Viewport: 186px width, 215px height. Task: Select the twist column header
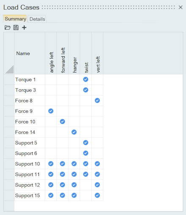point(86,54)
